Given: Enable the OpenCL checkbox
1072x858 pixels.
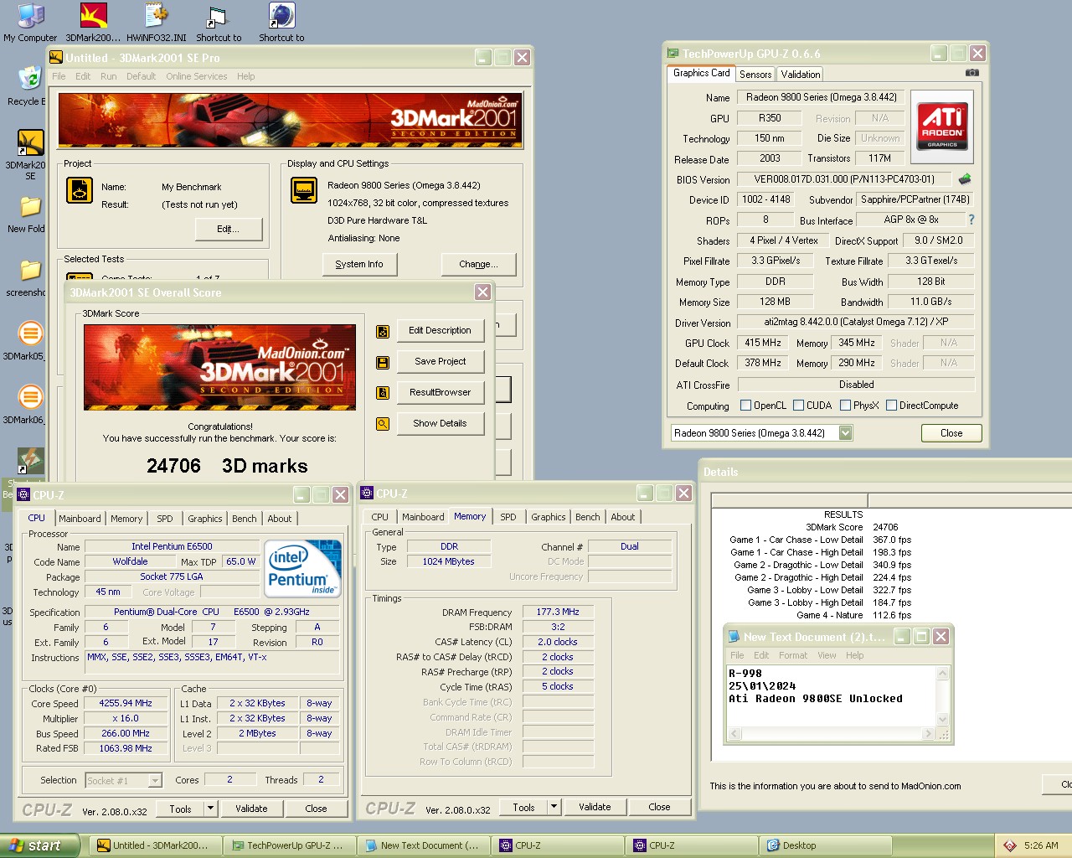Looking at the screenshot, I should coord(745,406).
